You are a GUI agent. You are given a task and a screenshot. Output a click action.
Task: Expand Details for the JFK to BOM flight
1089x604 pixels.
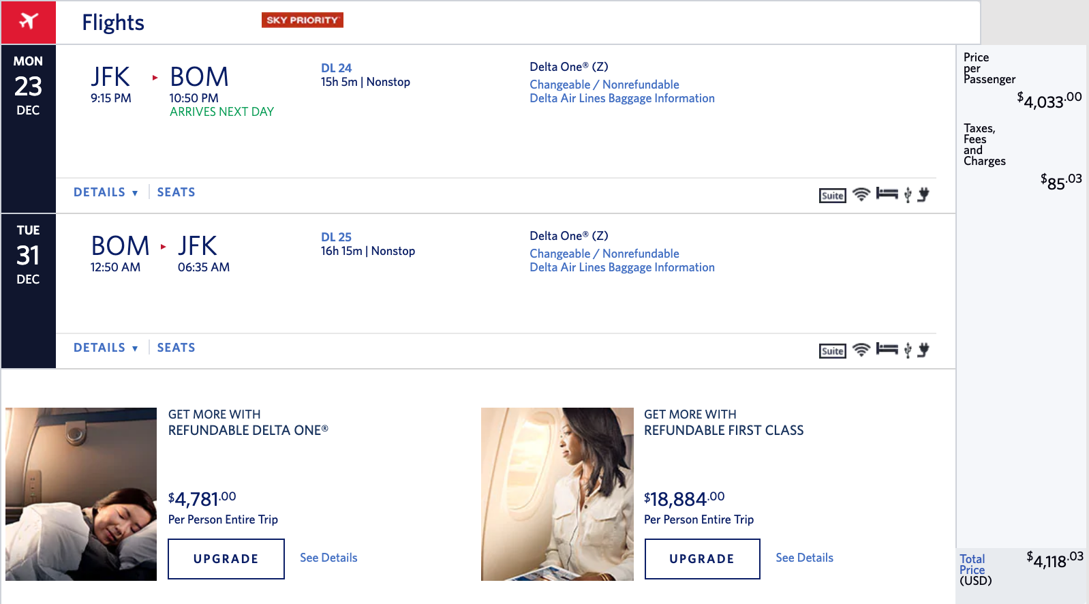pos(106,192)
